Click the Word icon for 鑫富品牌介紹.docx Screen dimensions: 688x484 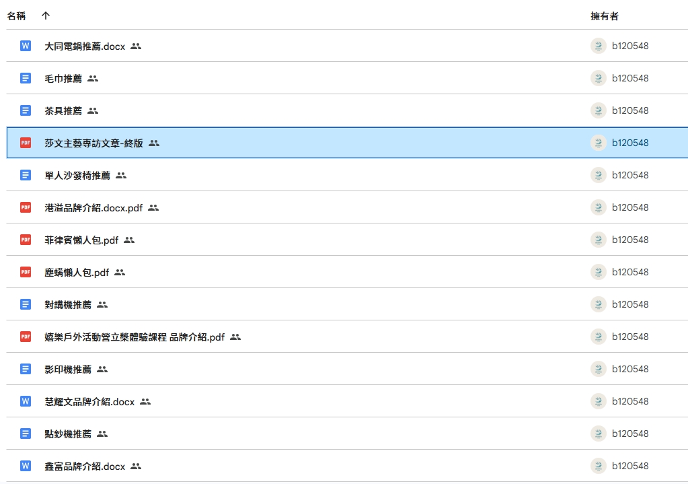[x=26, y=466]
